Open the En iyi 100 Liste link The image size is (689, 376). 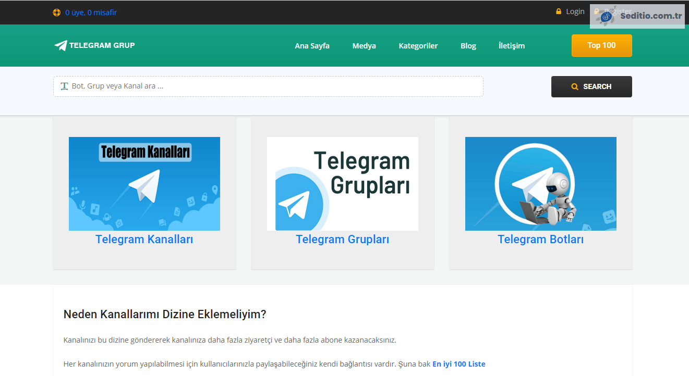click(459, 364)
